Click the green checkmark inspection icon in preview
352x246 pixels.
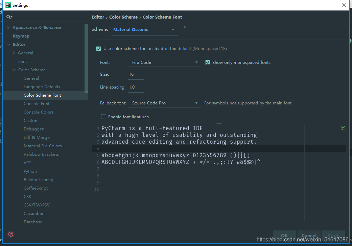click(343, 128)
